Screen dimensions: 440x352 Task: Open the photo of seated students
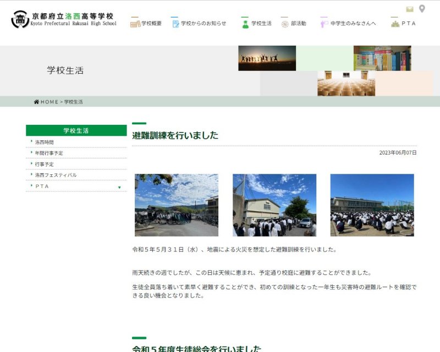[372, 205]
